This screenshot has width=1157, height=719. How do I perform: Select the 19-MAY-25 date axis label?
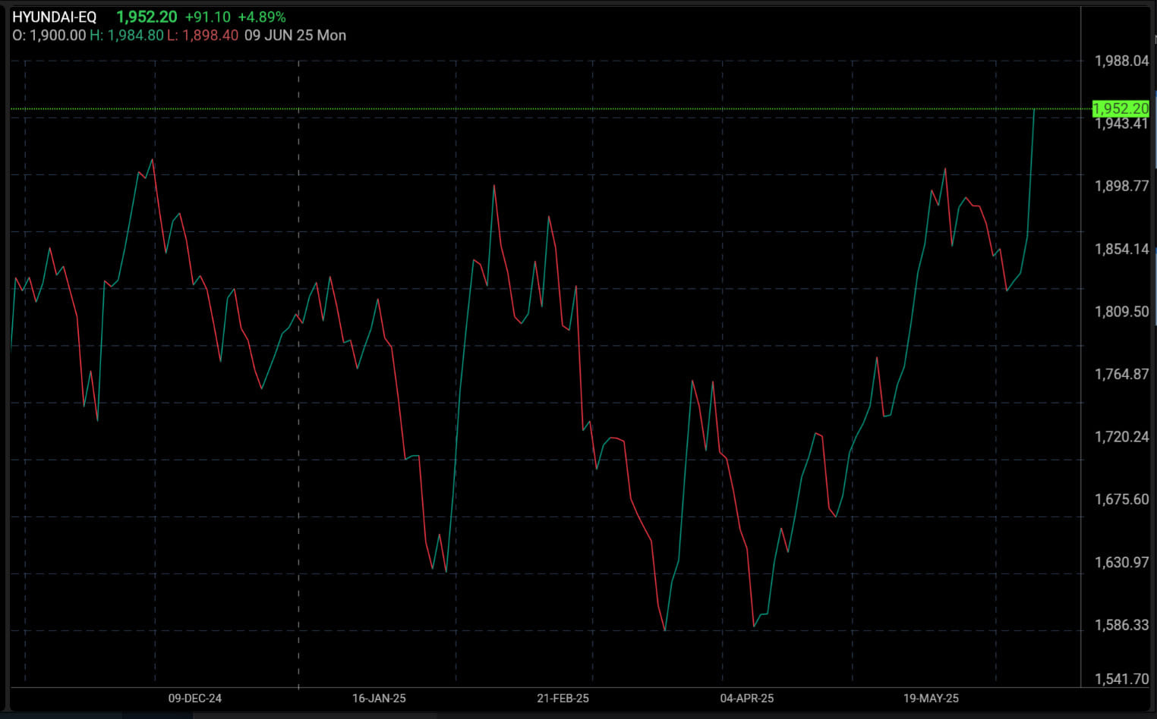click(931, 698)
